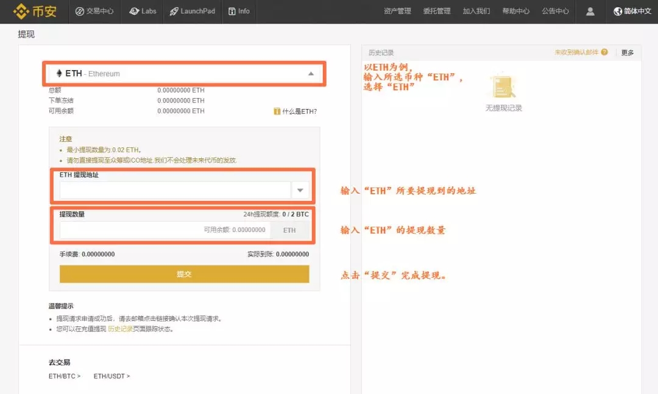This screenshot has height=394, width=658.
Task: Click the 交易中心 trading center icon
Action: click(80, 12)
